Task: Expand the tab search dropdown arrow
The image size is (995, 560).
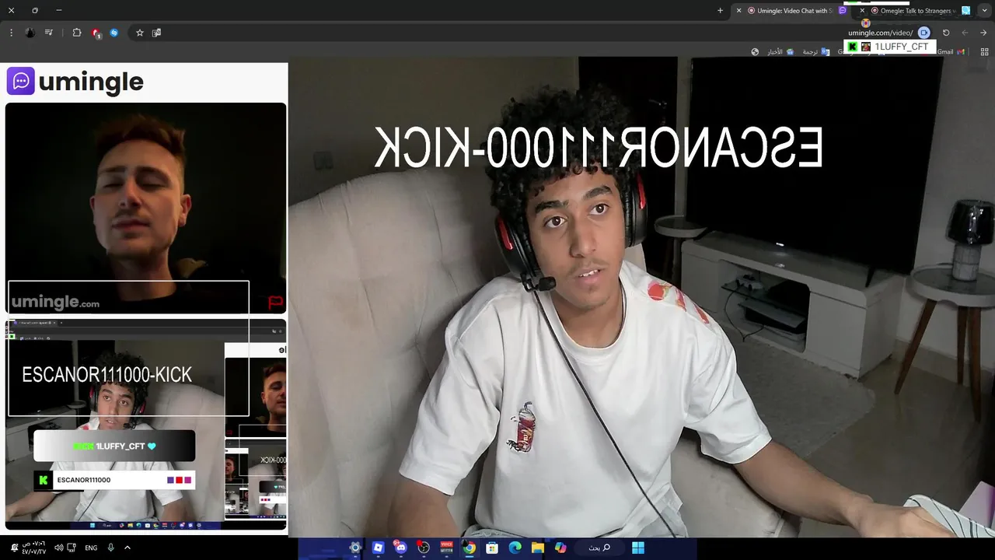Action: 984,11
